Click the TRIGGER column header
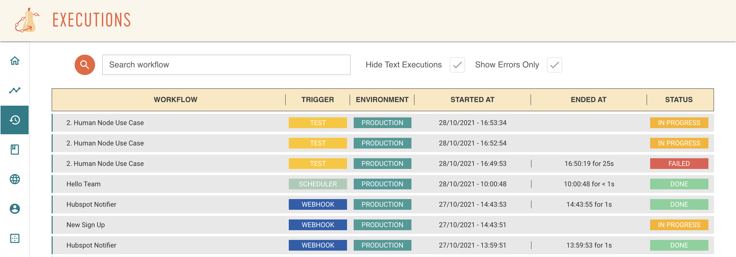Screen dimensions: 736x257 [317, 100]
